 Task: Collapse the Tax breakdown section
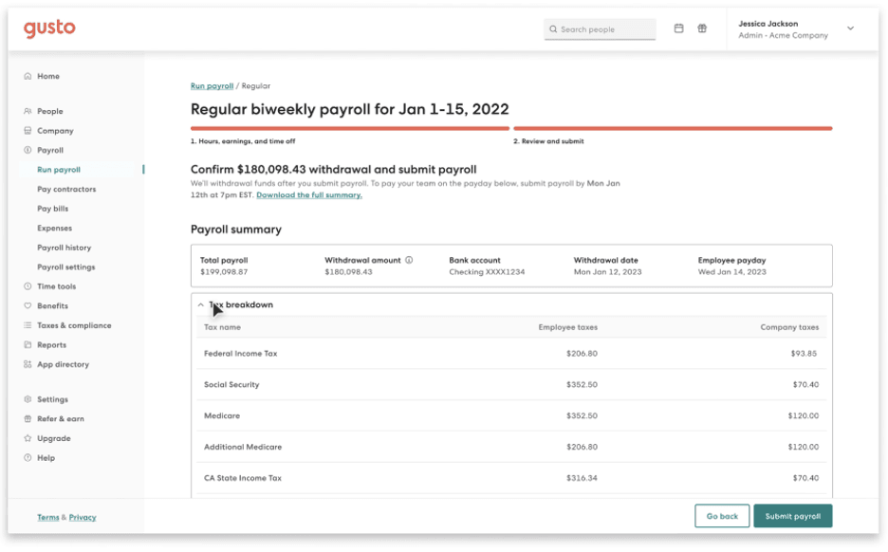pyautogui.click(x=201, y=305)
